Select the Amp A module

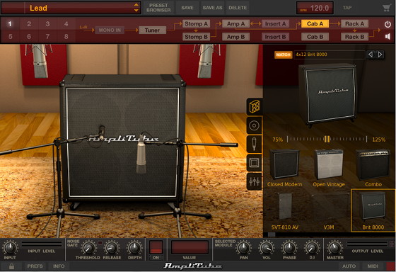pyautogui.click(x=235, y=24)
